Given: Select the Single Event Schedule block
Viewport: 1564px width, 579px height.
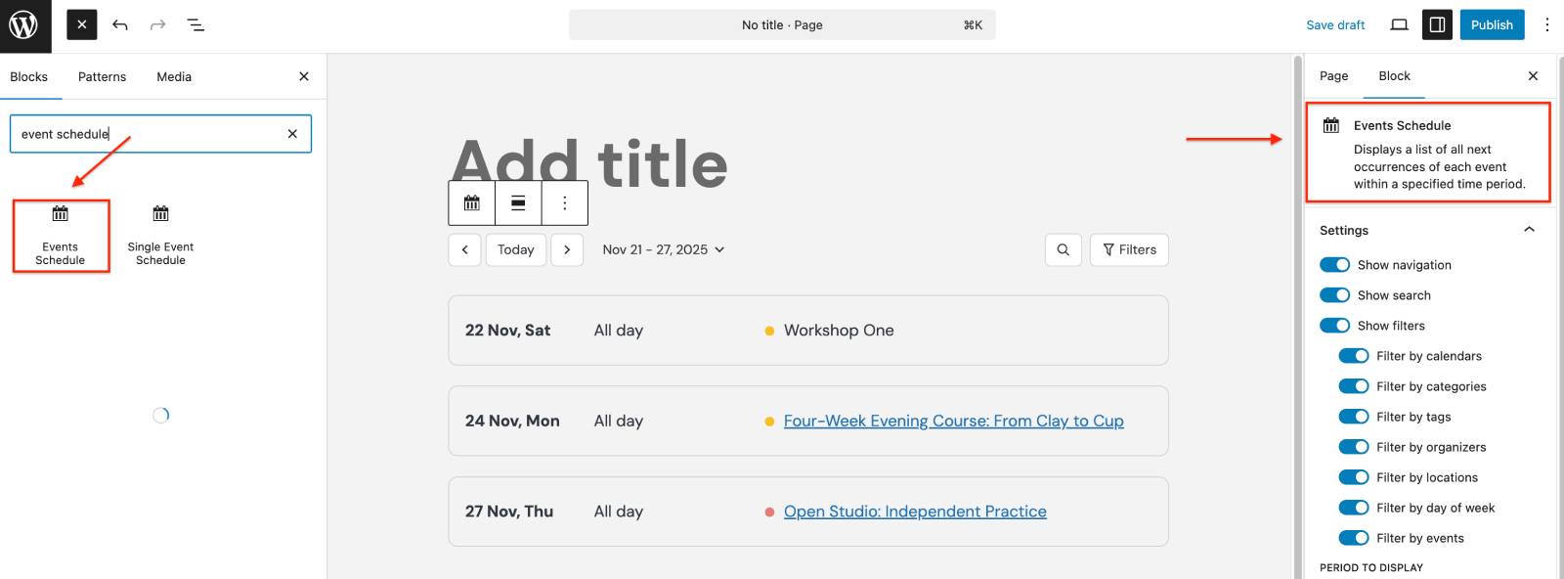Looking at the screenshot, I should click(x=160, y=235).
